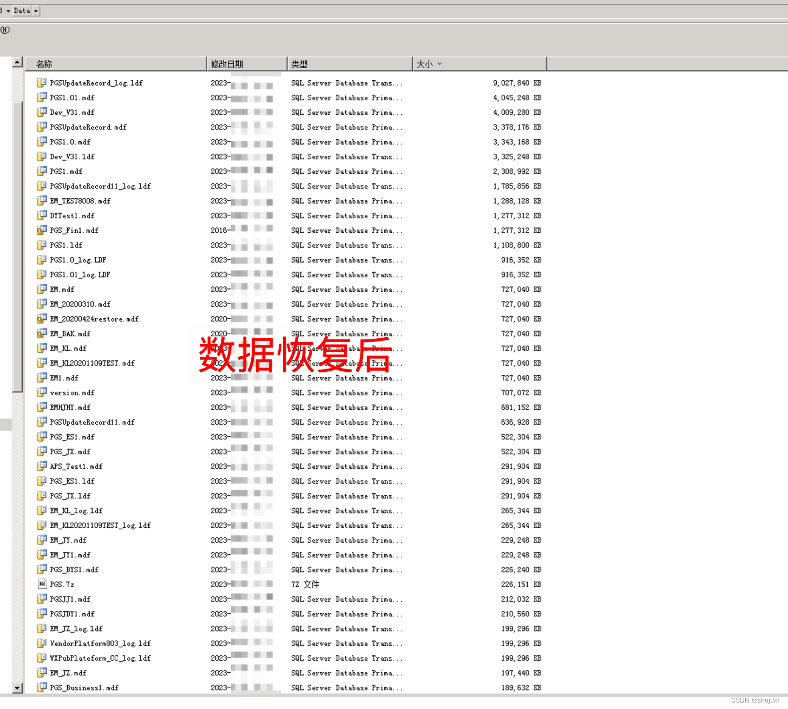The width and height of the screenshot is (788, 709).
Task: Click the 大小 column sort arrow
Action: pos(439,64)
